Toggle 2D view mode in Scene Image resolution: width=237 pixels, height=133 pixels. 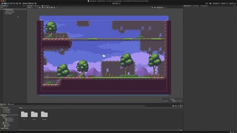tap(40, 7)
